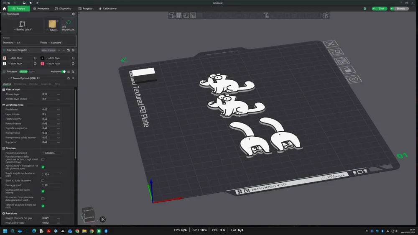Open AMS filament sync icon in Filamenti header
This screenshot has height=235, width=418.
(x=68, y=50)
